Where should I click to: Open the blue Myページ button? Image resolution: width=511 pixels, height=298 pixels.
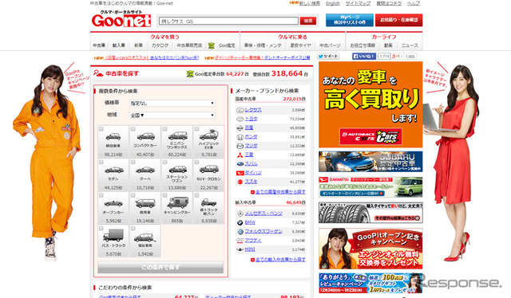350,20
